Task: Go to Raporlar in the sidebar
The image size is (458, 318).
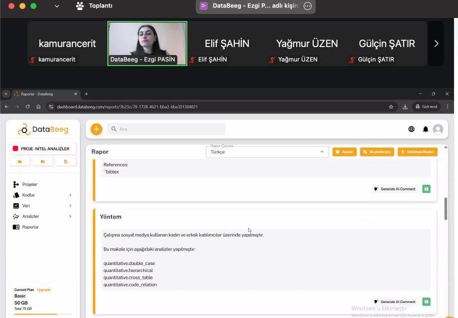Action: coord(30,227)
